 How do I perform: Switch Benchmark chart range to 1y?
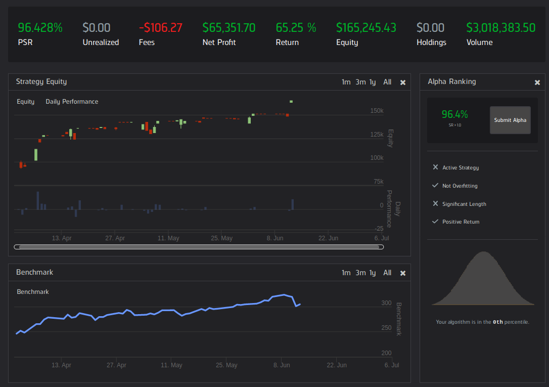click(x=373, y=273)
